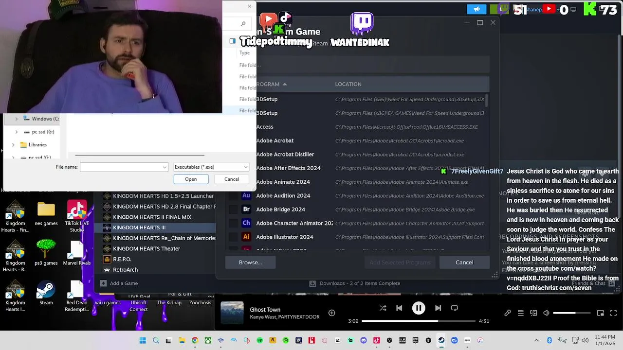623x350 pixels.
Task: Open the play queue icon
Action: click(x=520, y=313)
